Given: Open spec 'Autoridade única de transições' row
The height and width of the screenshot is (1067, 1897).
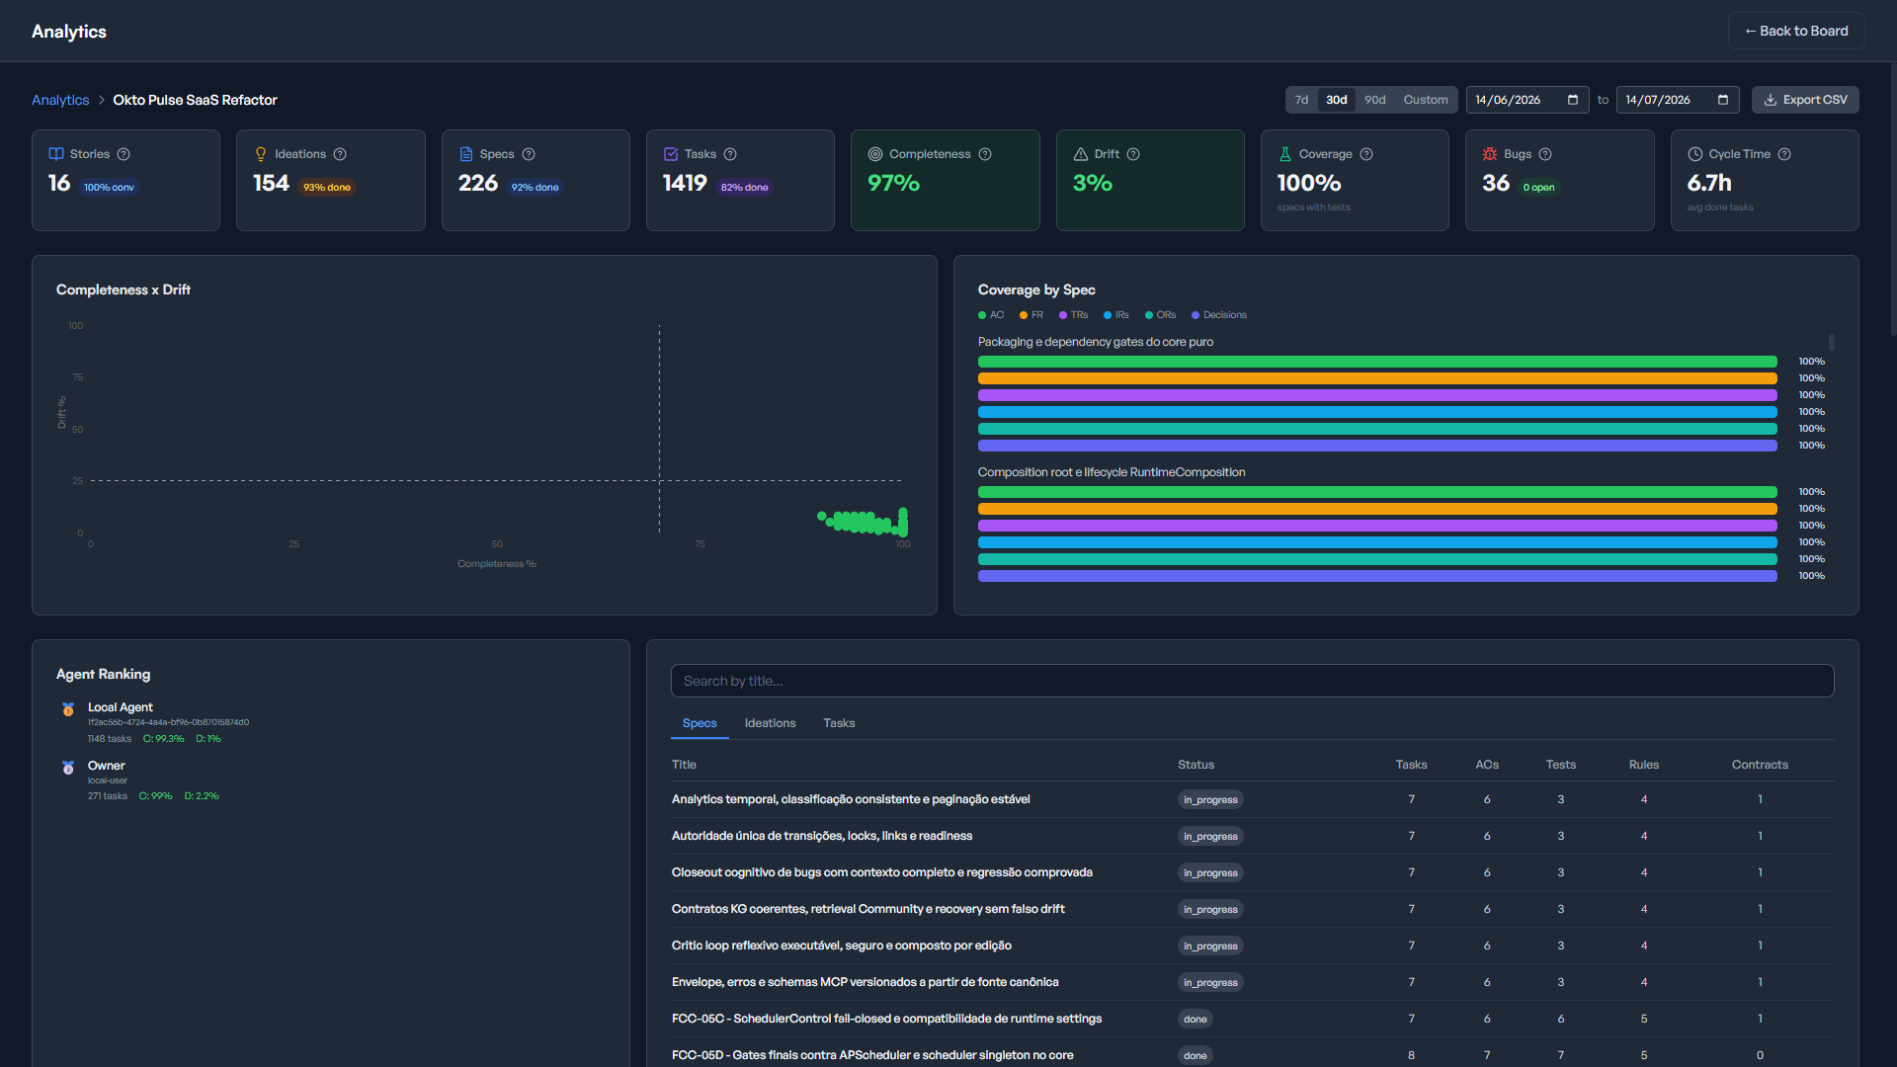Looking at the screenshot, I should (x=1253, y=836).
